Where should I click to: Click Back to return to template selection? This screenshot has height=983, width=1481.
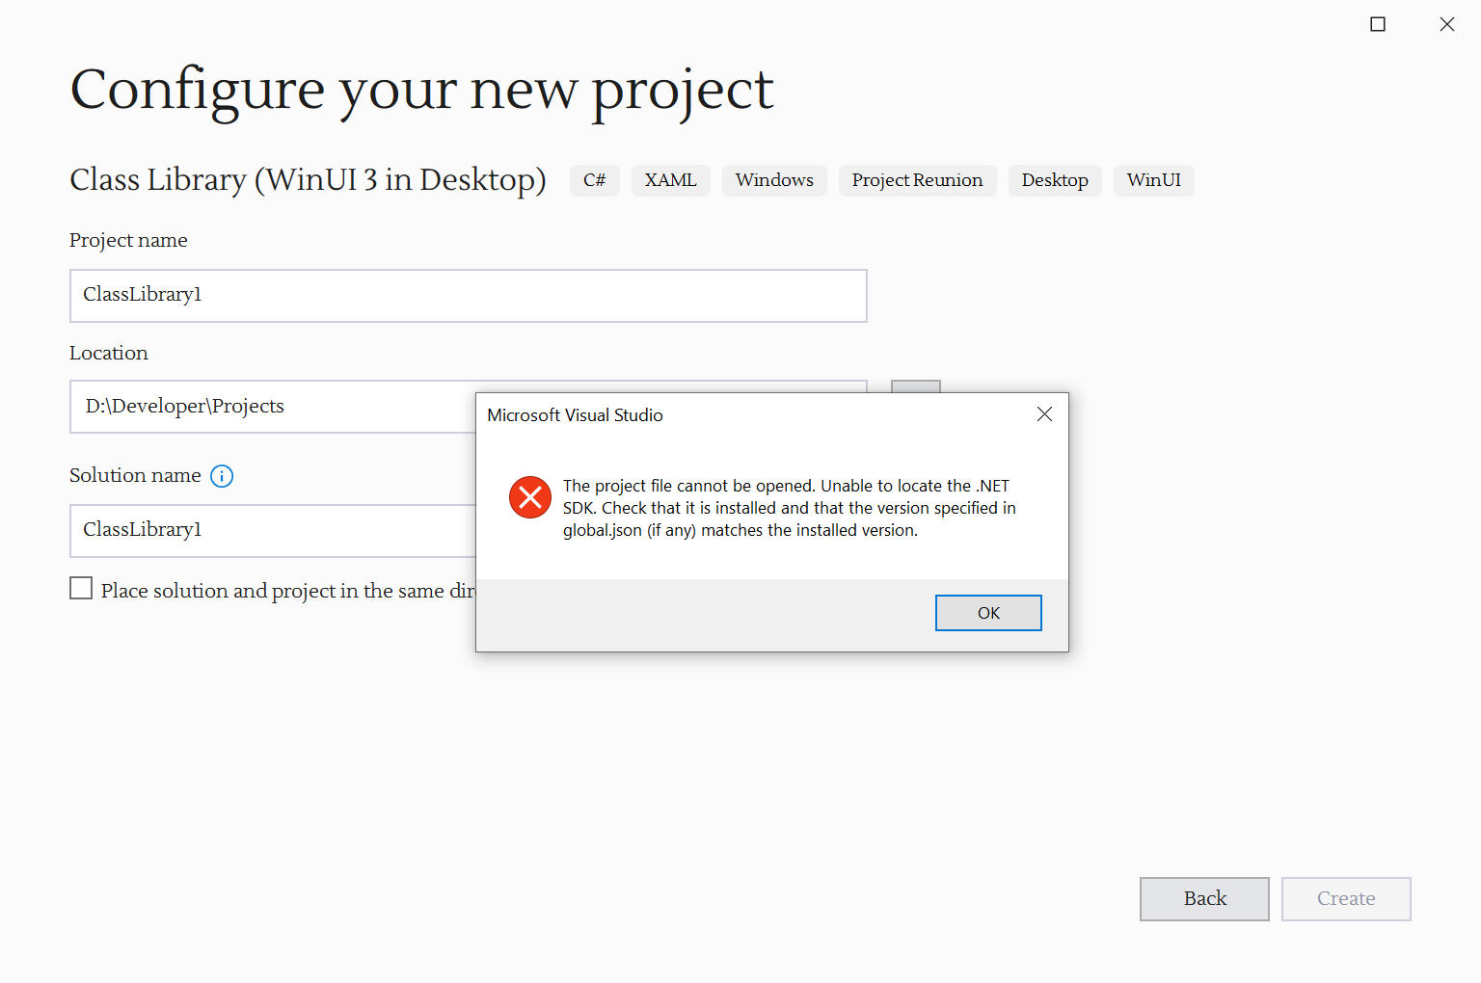point(1203,898)
